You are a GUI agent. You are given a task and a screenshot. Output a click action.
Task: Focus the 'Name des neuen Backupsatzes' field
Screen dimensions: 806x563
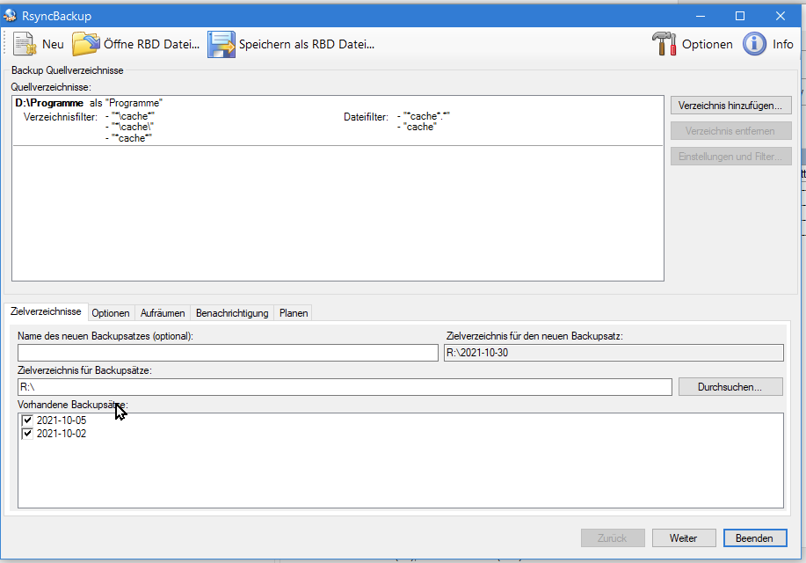(x=228, y=353)
